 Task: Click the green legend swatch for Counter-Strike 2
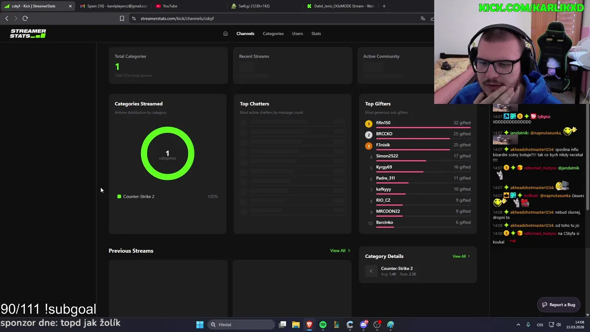tap(119, 196)
